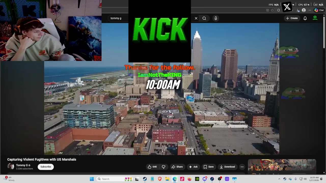Open Edge extensions puzzle icon
Viewport: 326px width, 183px height.
pos(278,10)
